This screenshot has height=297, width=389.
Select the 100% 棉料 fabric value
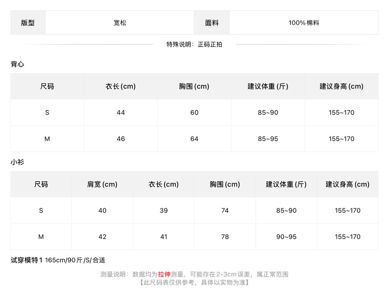click(x=304, y=23)
